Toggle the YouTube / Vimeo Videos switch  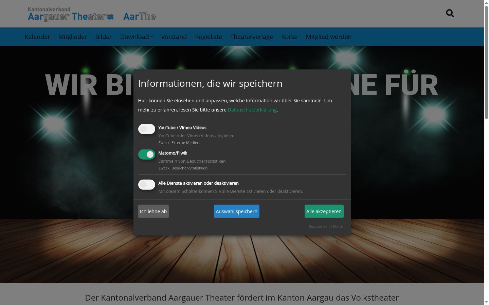[x=147, y=129]
